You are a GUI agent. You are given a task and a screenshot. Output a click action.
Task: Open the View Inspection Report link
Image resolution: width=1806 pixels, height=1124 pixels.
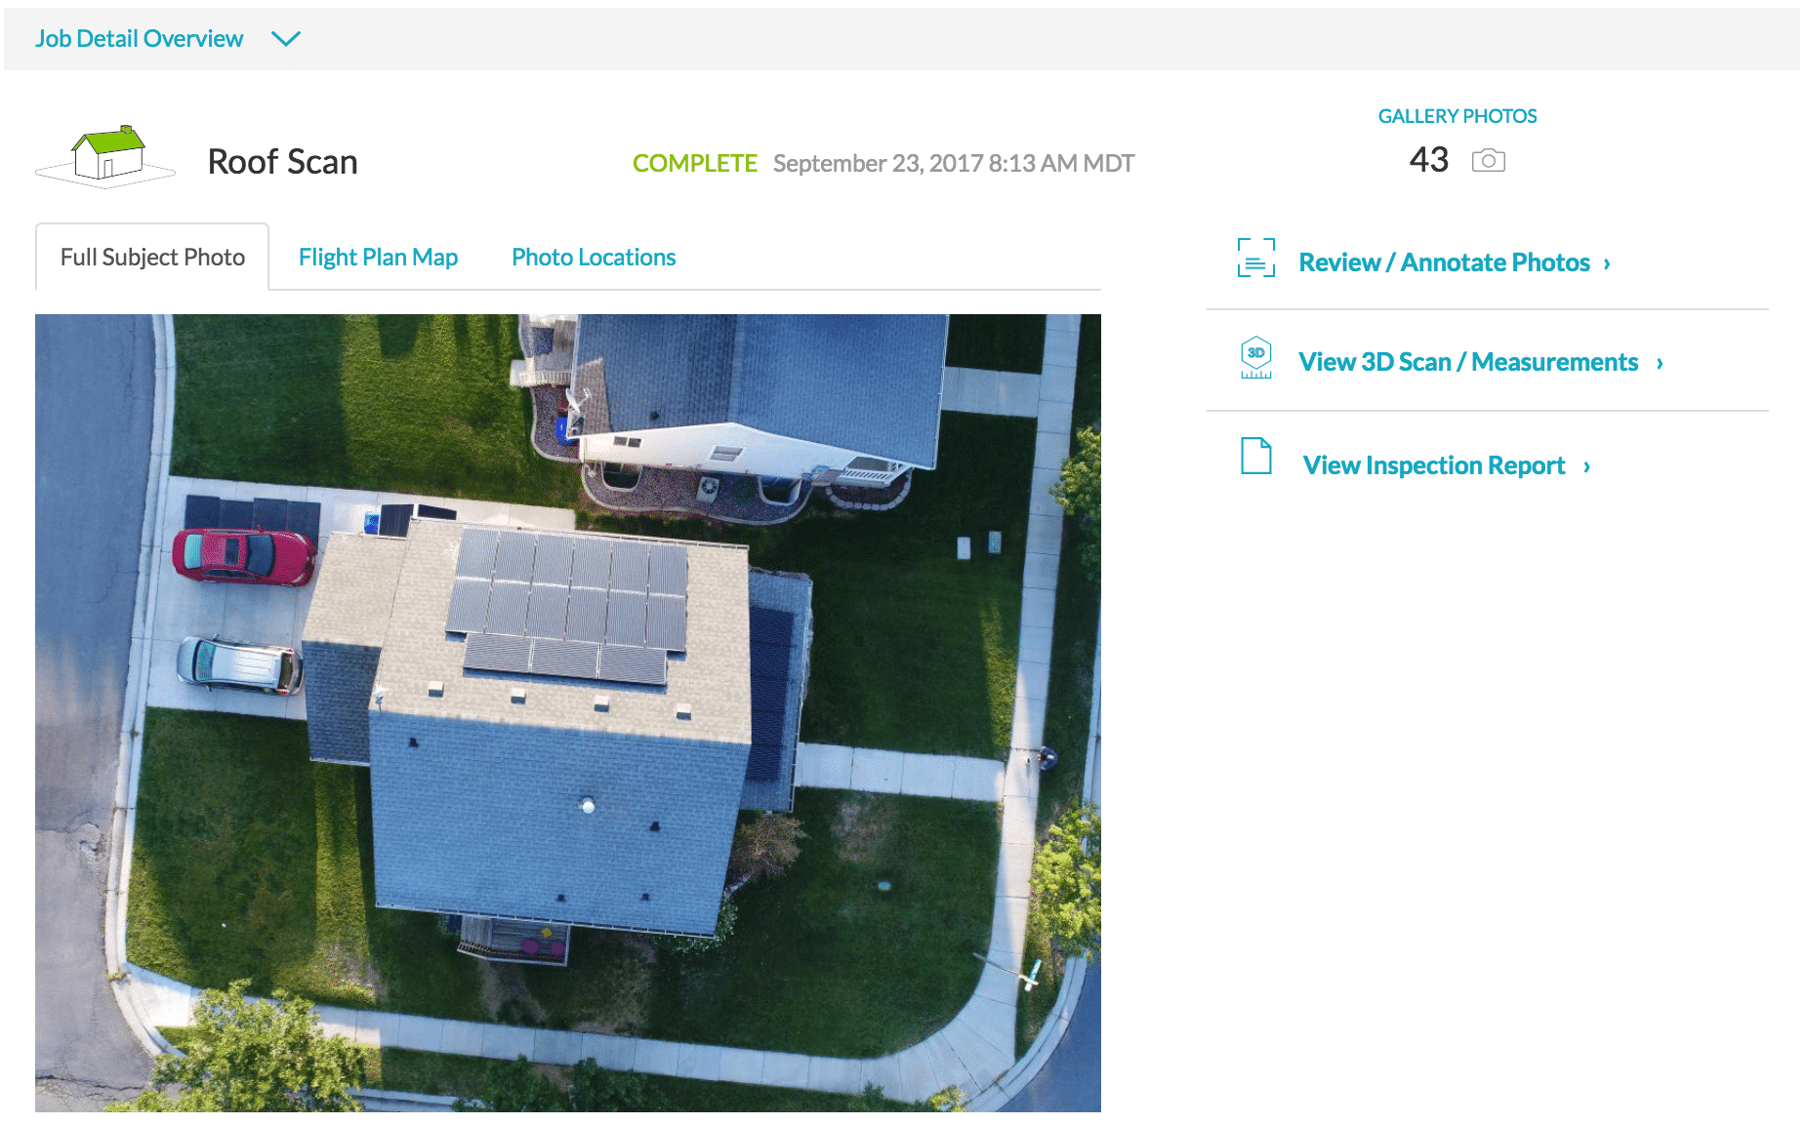pyautogui.click(x=1433, y=465)
